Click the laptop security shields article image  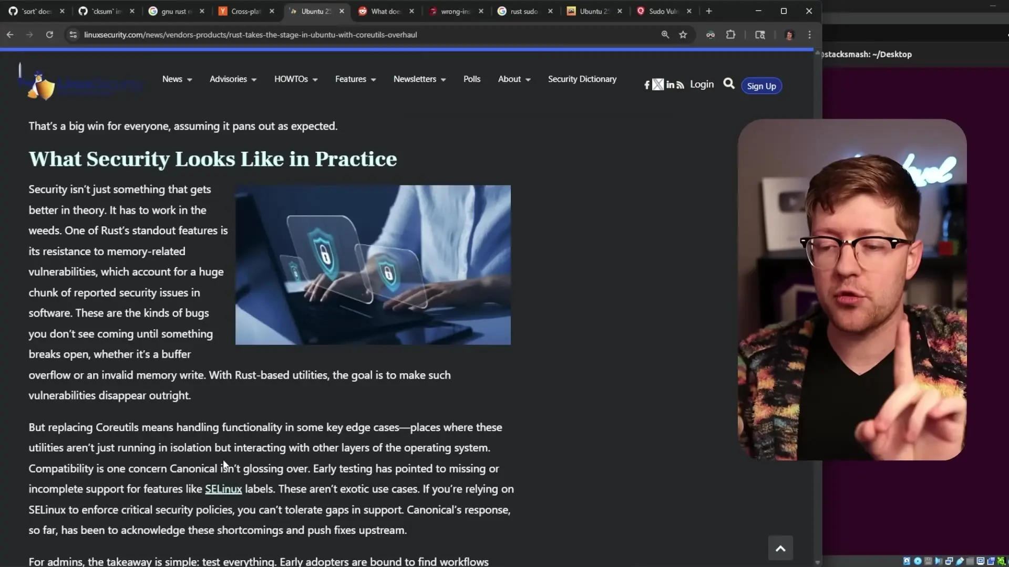pos(373,265)
